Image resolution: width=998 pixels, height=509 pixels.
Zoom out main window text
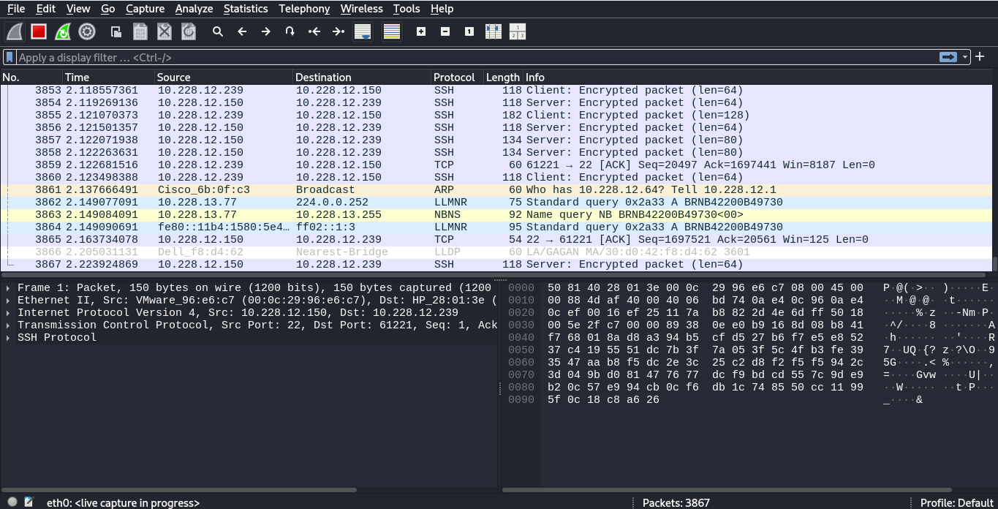[445, 31]
